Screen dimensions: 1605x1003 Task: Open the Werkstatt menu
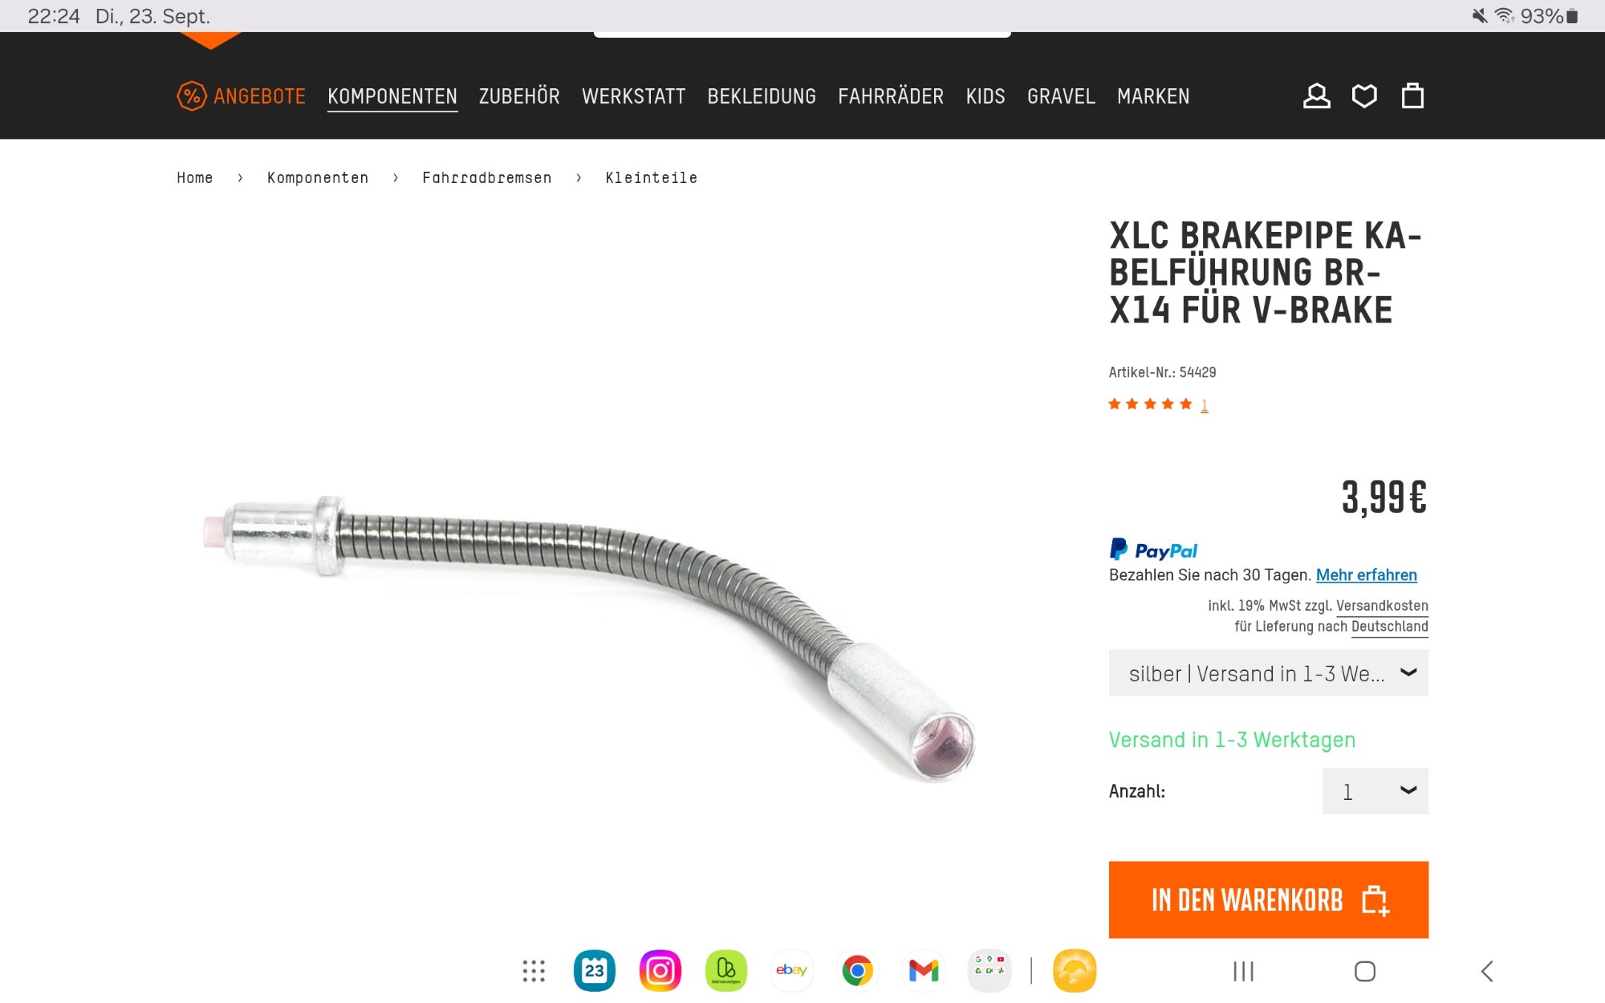pos(633,96)
